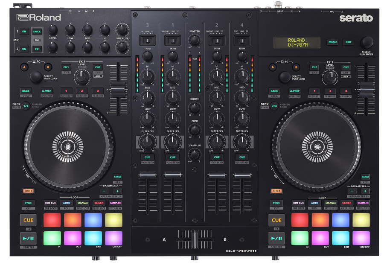384x265 pixels.
Task: Select SAMPLER pad mode on right deck
Action: click(x=363, y=203)
